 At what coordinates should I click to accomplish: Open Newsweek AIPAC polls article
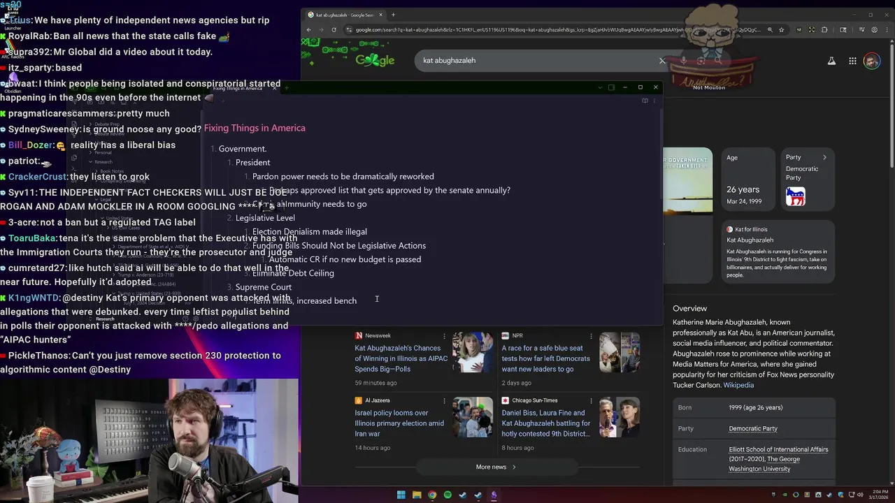[401, 358]
